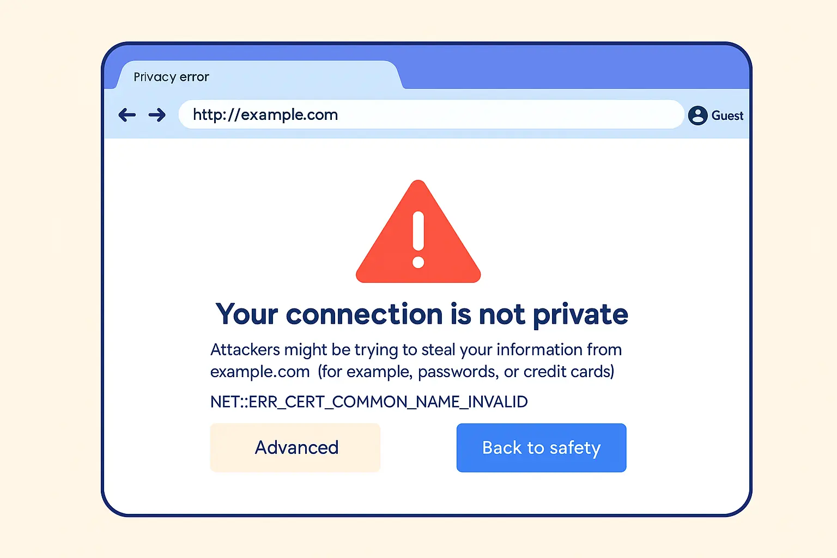Click "example.com" in the warning paragraph
837x558 pixels.
click(260, 372)
